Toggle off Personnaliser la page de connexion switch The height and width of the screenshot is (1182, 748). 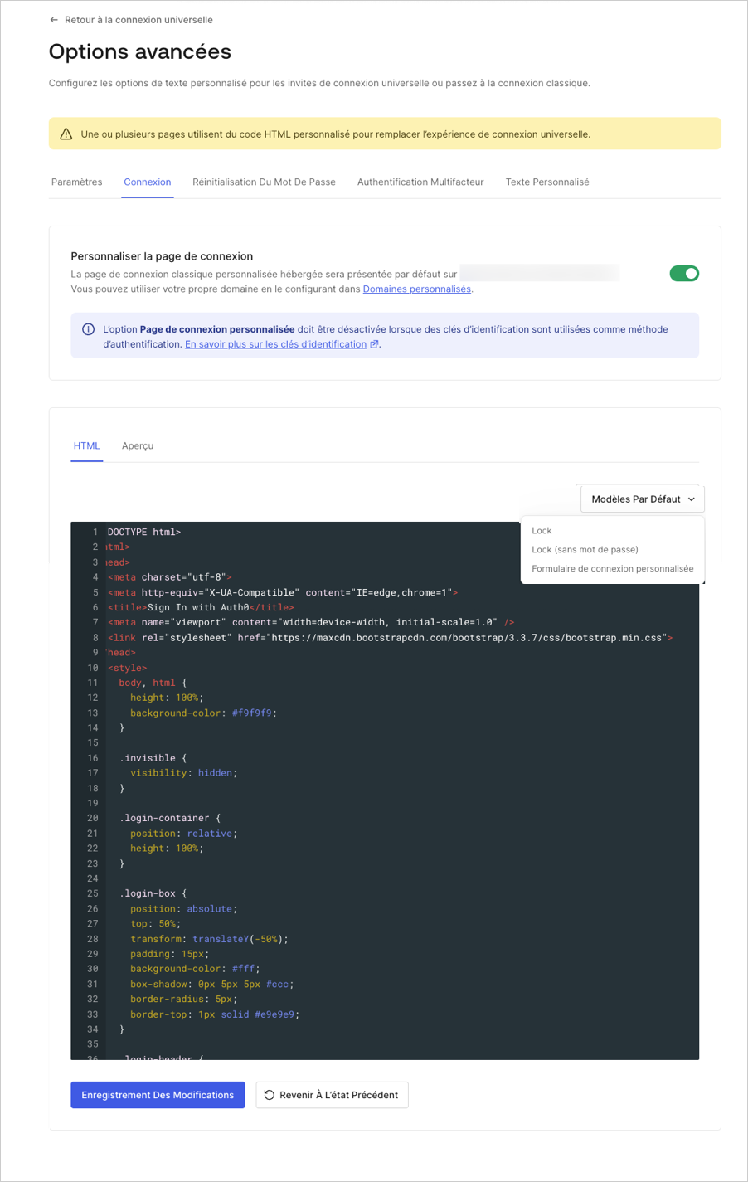click(x=684, y=274)
